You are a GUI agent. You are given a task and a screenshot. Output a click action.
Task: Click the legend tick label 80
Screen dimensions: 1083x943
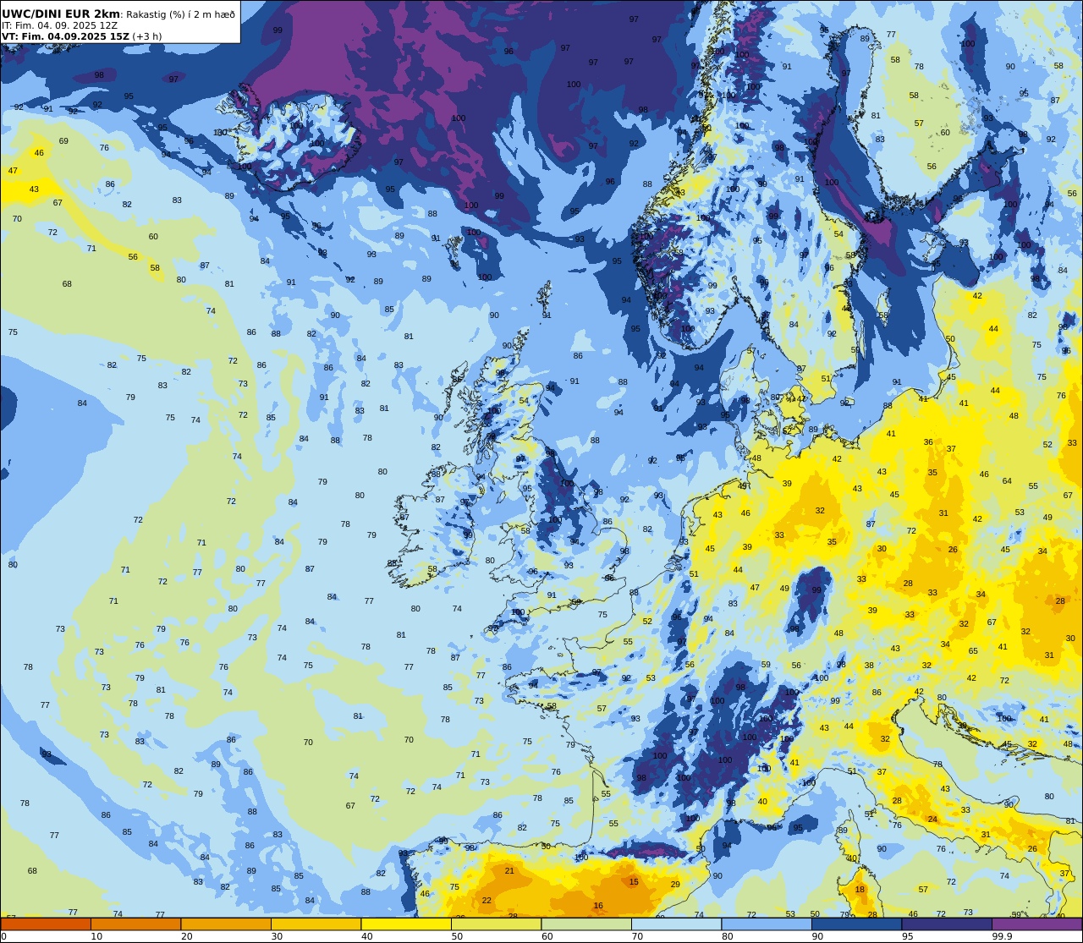click(728, 936)
